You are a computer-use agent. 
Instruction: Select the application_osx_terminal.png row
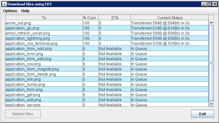tap(107, 43)
